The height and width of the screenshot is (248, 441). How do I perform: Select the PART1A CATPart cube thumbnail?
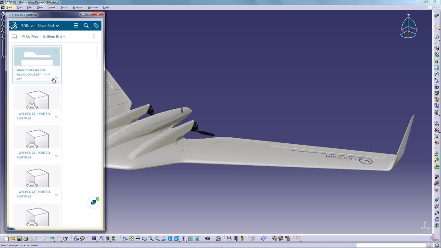tap(37, 99)
